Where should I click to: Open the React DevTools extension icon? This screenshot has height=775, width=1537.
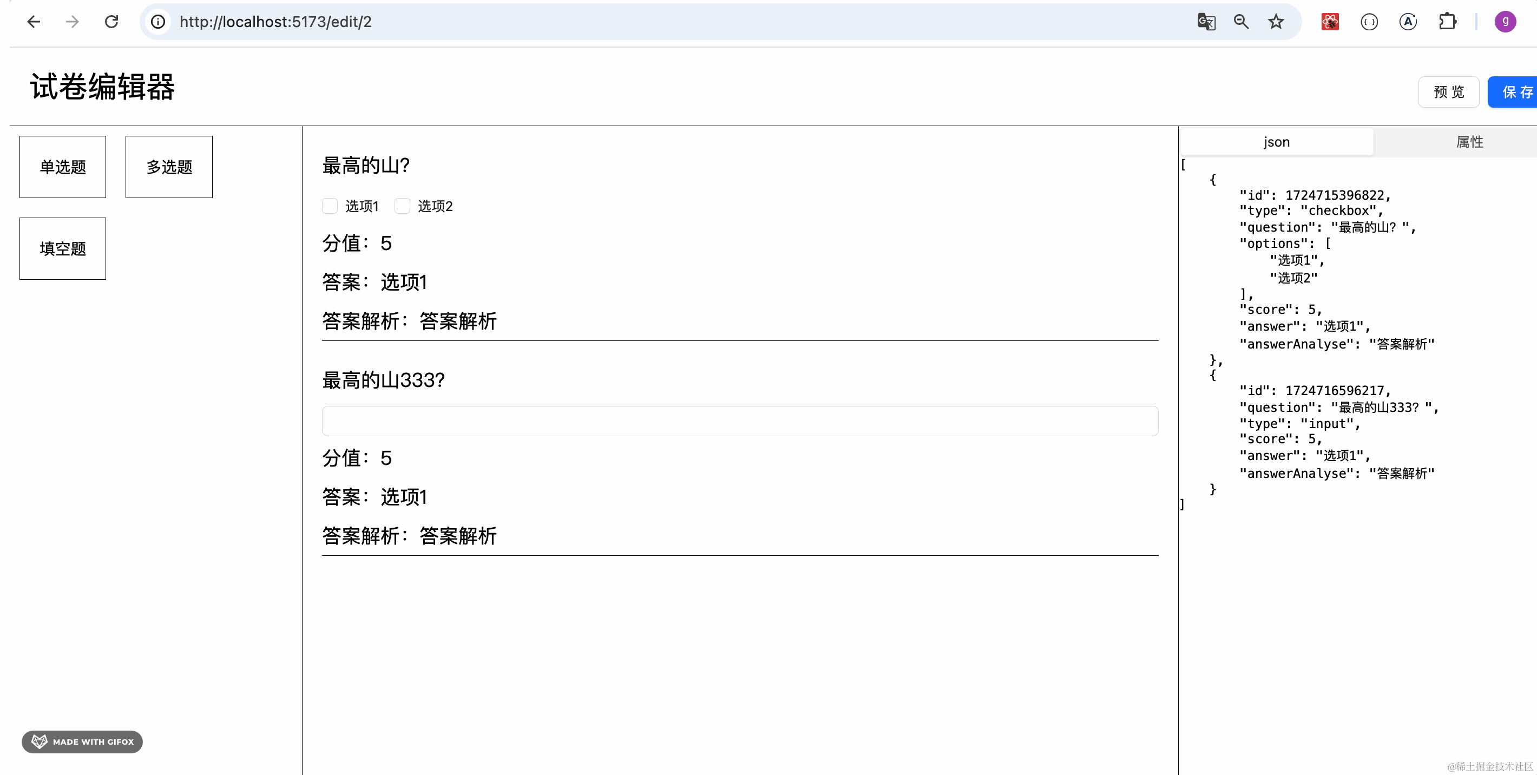[x=1330, y=22]
